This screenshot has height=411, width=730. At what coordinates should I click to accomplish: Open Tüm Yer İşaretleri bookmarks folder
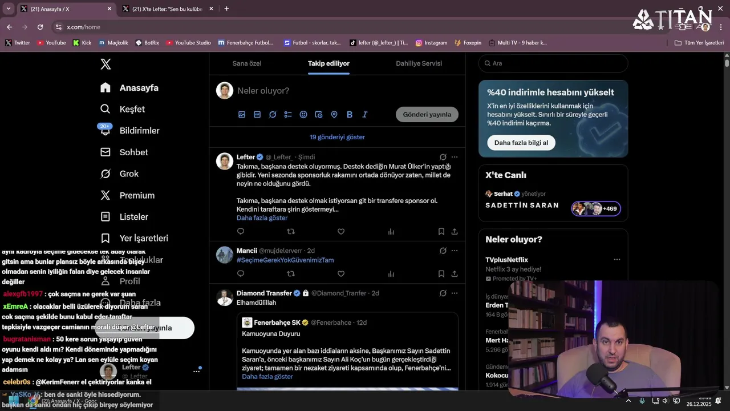point(699,43)
